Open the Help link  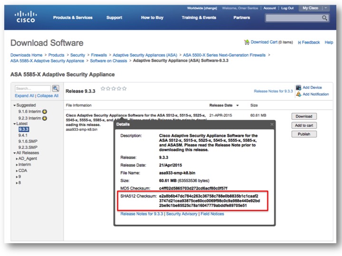(x=329, y=43)
